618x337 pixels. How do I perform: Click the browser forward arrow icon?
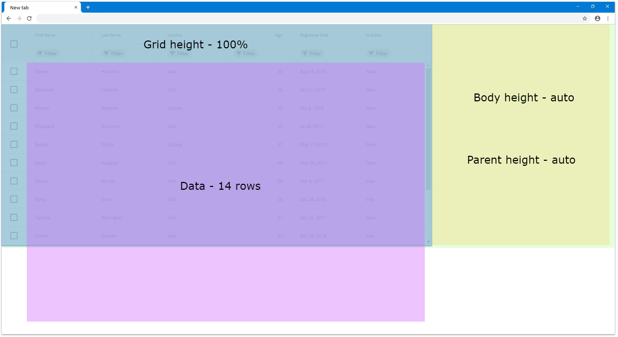tap(19, 19)
